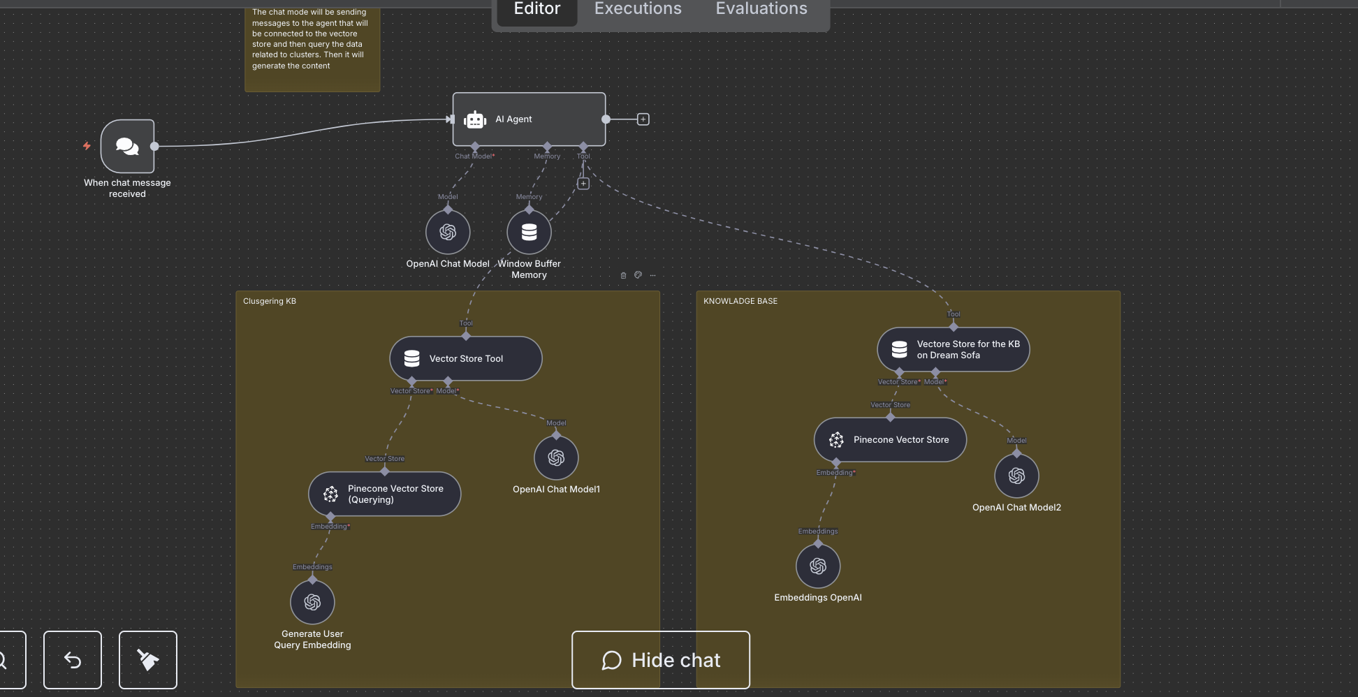Hide the chat panel
The image size is (1358, 697).
tap(660, 660)
